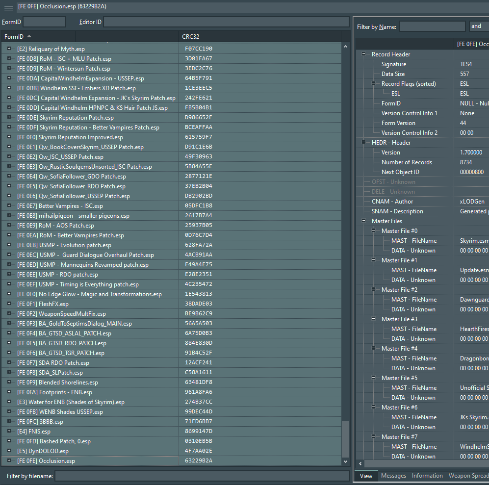The height and width of the screenshot is (485, 489).
Task: Sort the list by CRC32 column header
Action: tap(259, 36)
